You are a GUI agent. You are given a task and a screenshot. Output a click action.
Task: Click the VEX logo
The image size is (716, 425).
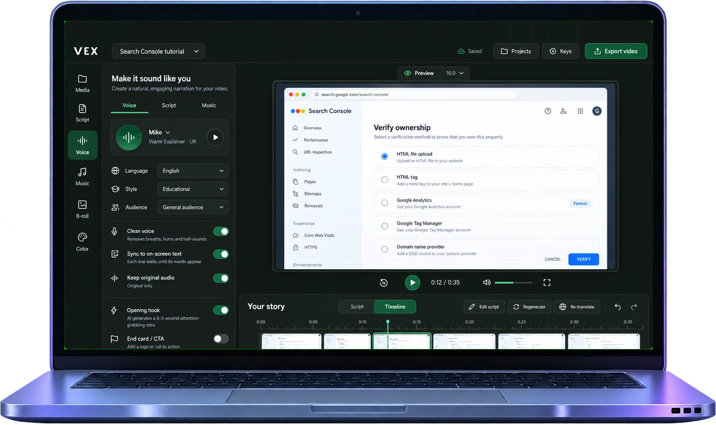(86, 51)
